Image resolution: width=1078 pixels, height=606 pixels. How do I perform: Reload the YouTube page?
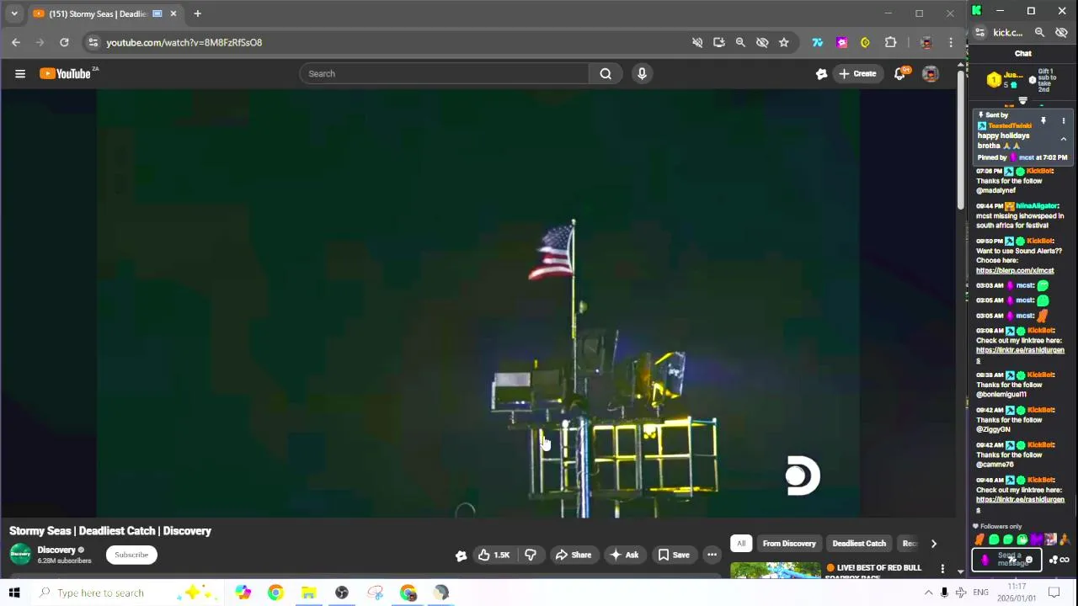64,42
